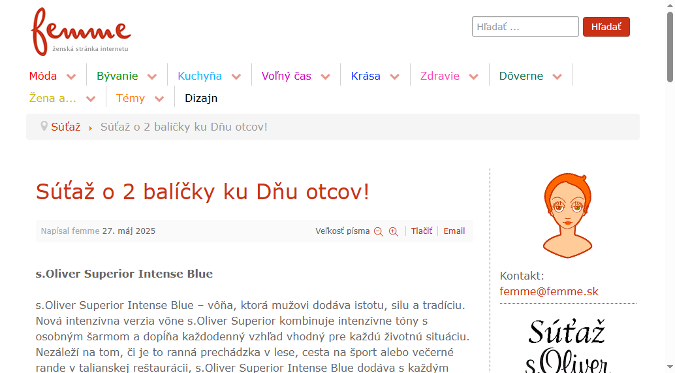Click the Email link in article toolbar
Viewport: 675px width, 373px height.
(x=454, y=231)
